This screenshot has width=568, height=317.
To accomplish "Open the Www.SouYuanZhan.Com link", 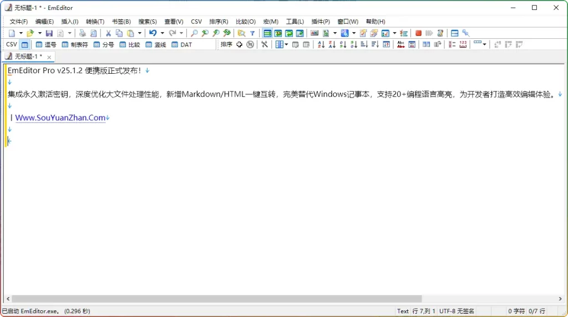I will coord(60,117).
